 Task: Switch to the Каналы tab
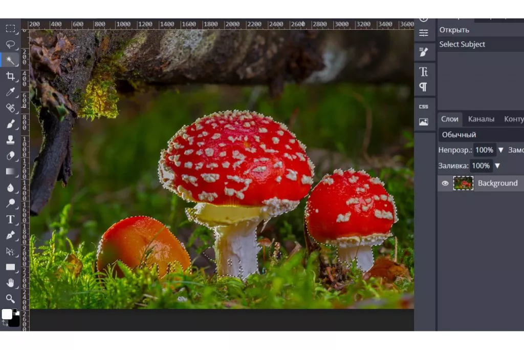click(x=481, y=119)
